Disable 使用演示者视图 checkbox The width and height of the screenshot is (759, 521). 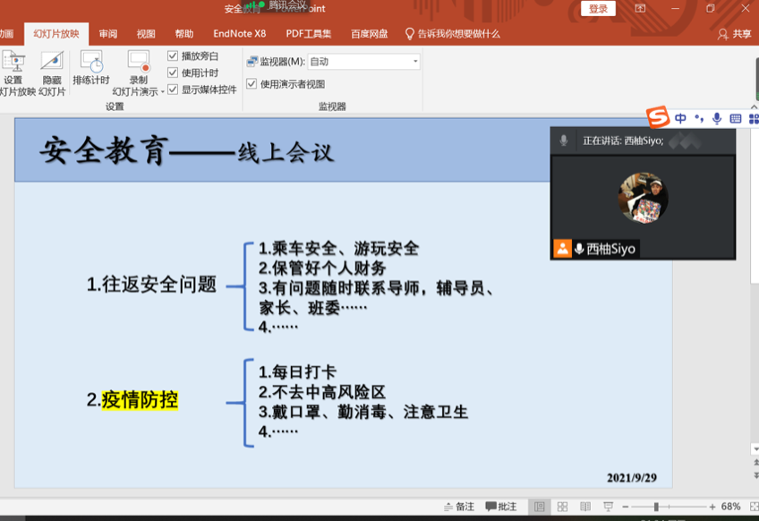coord(252,84)
